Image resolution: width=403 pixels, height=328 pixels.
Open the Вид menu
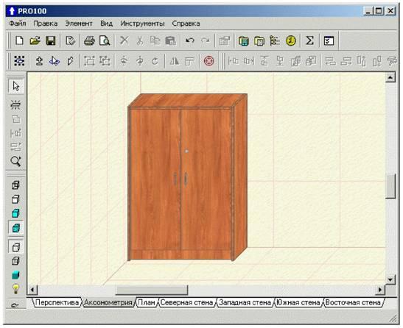click(x=106, y=24)
